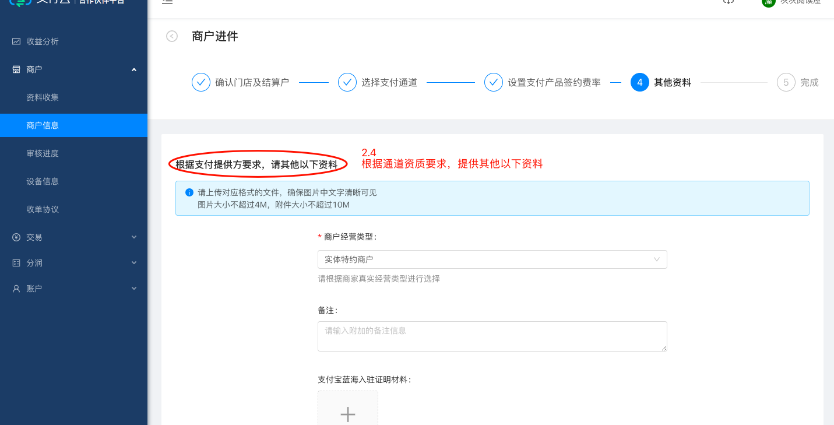Click the 支付宝蓝海入驻证明材料 label
This screenshot has height=425, width=834.
click(x=365, y=380)
